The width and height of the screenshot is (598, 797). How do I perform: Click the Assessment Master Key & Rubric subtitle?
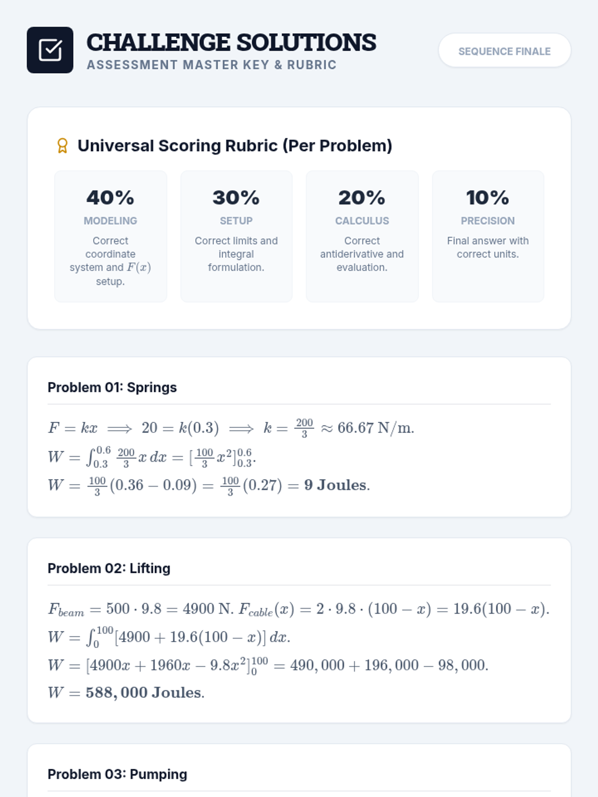211,65
